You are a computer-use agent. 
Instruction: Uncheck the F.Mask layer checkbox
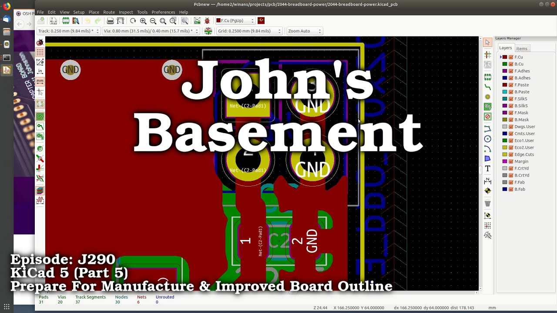[511, 113]
